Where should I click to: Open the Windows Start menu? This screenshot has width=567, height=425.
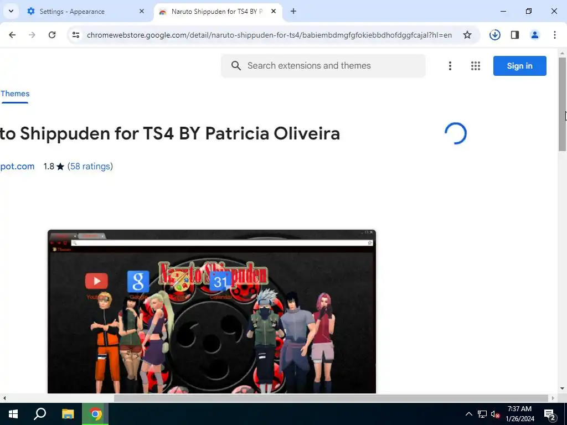(13, 414)
